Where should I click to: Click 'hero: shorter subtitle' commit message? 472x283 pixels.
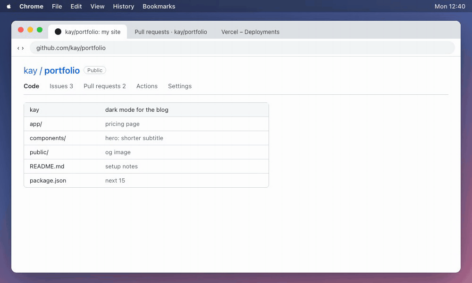(x=134, y=138)
